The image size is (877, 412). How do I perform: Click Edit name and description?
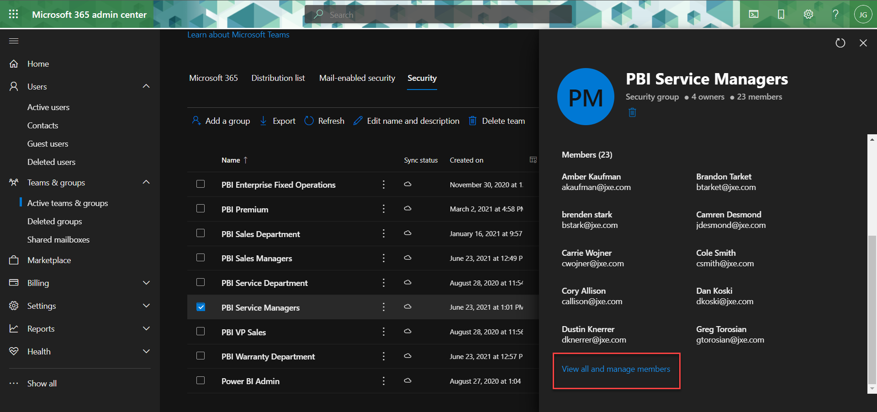(x=407, y=121)
